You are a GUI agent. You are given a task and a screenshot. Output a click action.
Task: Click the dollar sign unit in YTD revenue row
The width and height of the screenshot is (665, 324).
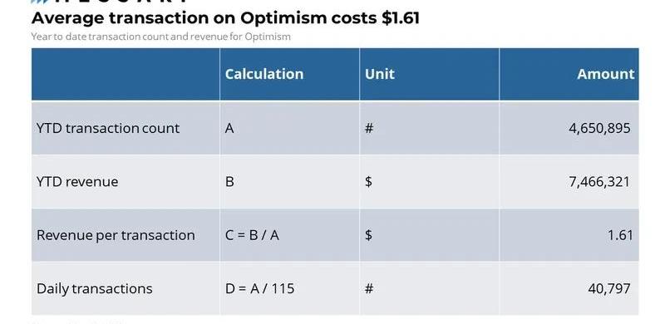click(x=368, y=181)
